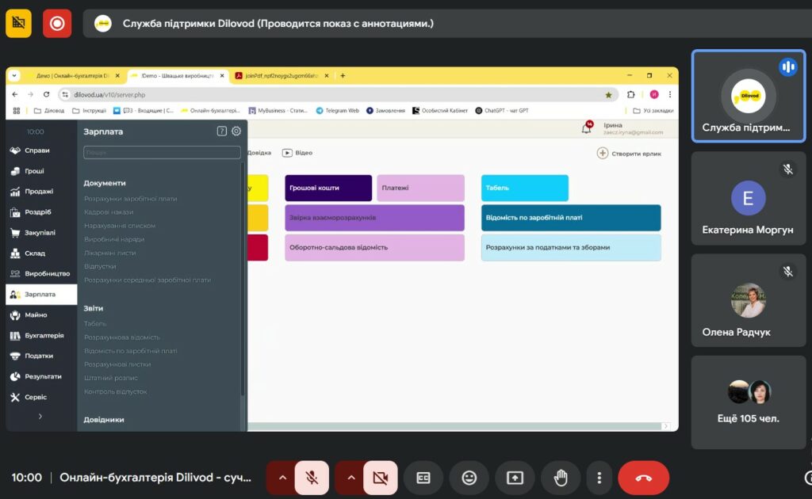Viewport: 812px width, 499px height.
Task: Select Результати in the sidebar
Action: pyautogui.click(x=41, y=376)
